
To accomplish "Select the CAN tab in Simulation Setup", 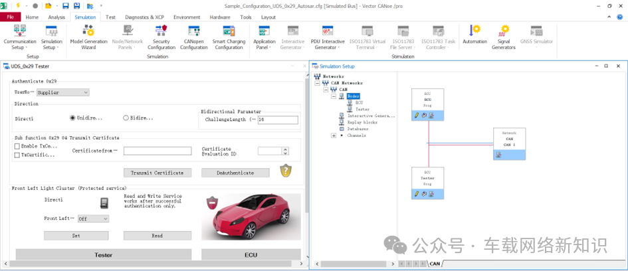I will tap(435, 264).
